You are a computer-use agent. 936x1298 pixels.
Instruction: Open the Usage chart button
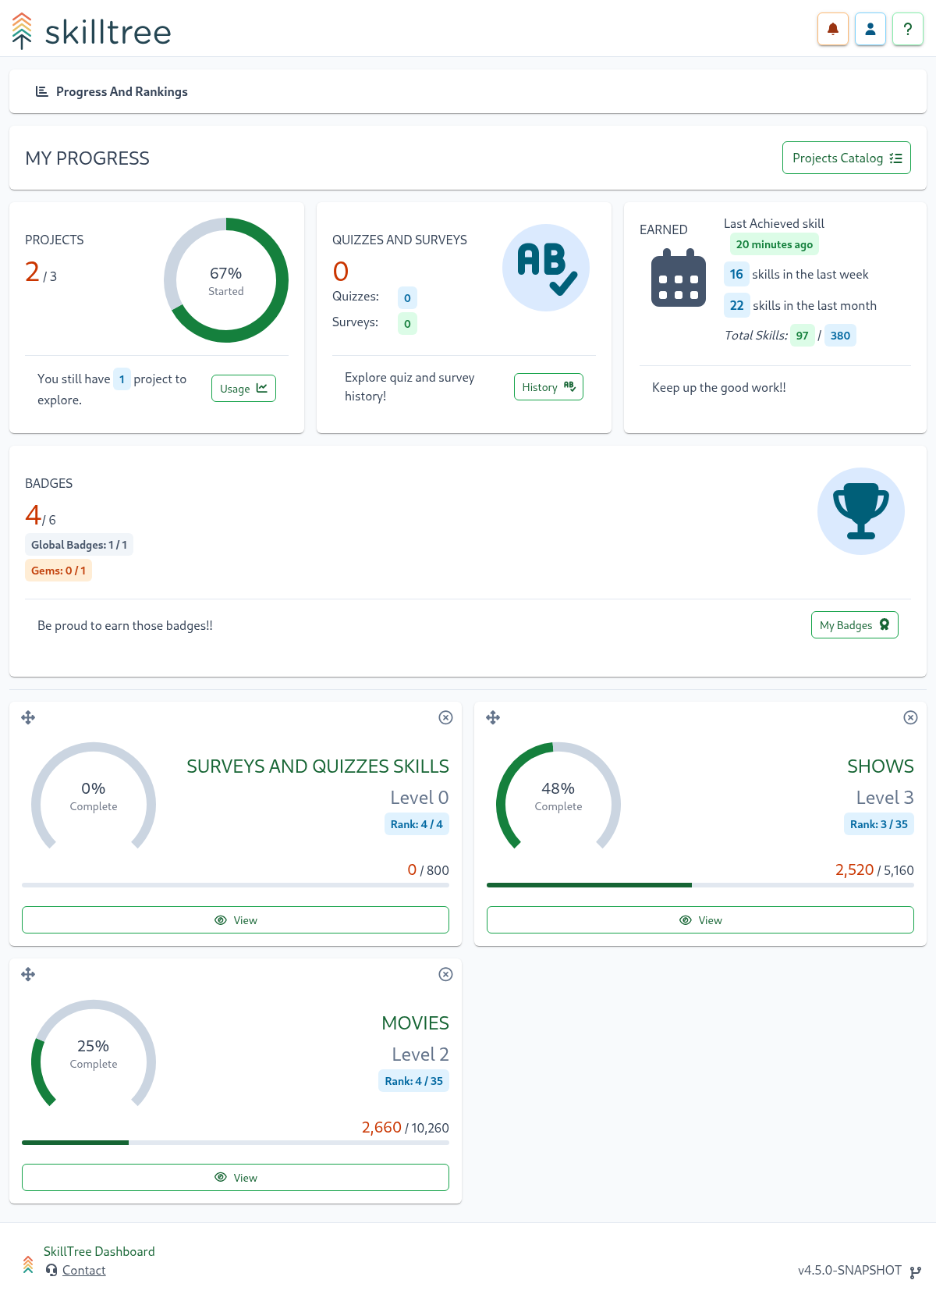point(243,389)
